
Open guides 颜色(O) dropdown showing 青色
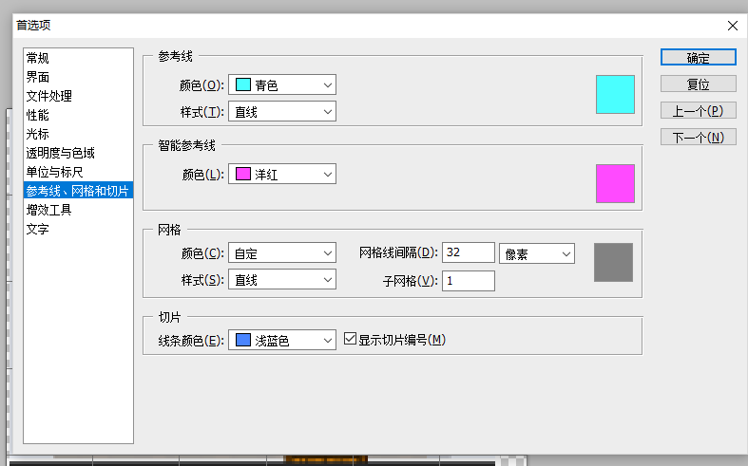(282, 84)
